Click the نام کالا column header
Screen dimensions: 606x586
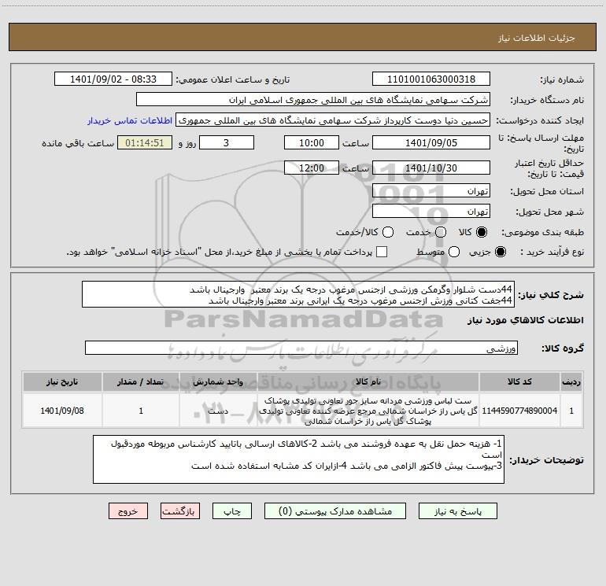(368, 381)
